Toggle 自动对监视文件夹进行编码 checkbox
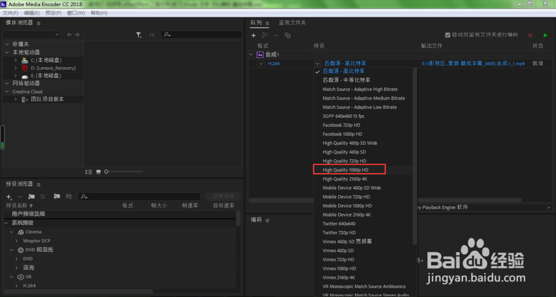Screen dimensions: 556x297 (x=448, y=35)
